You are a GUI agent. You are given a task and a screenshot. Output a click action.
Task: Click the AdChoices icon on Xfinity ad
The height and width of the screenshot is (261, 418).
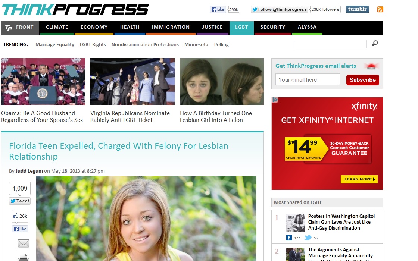(x=275, y=100)
